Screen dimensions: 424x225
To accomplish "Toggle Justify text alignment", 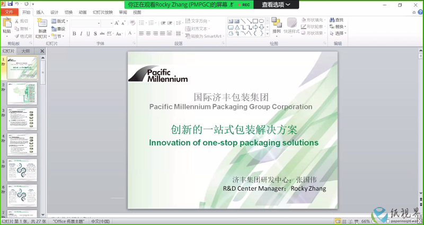I will point(162,33).
